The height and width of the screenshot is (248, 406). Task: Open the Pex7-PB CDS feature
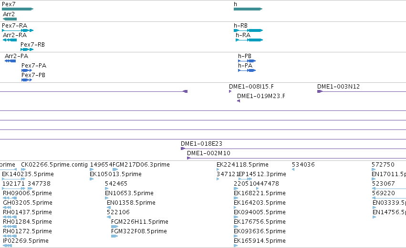27,80
